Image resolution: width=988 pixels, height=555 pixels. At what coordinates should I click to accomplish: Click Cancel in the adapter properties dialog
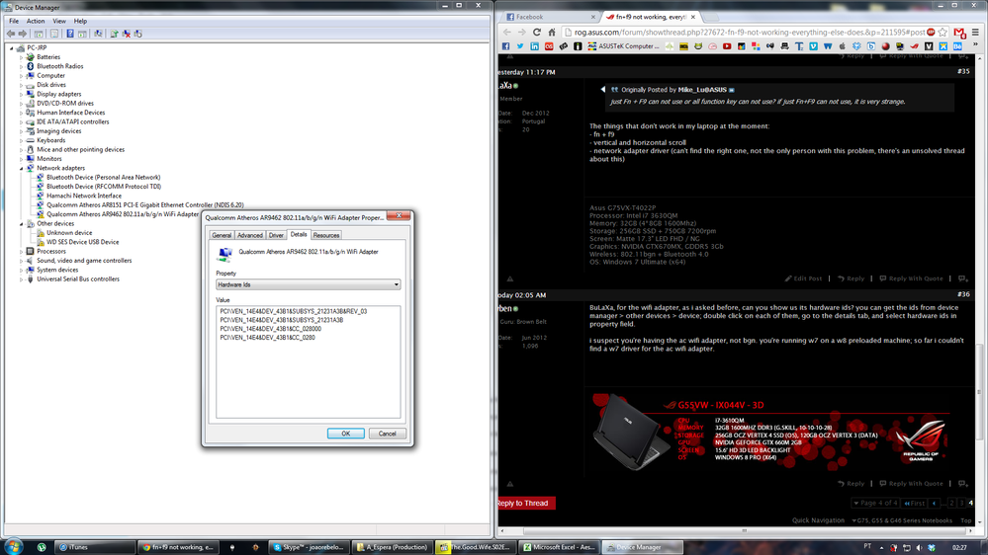point(387,434)
